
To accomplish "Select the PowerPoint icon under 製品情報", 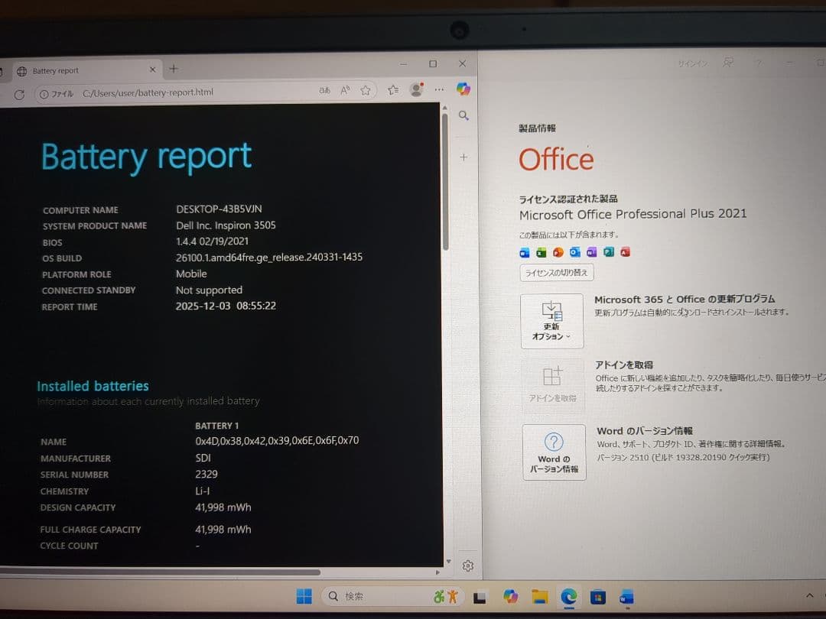I will [558, 252].
